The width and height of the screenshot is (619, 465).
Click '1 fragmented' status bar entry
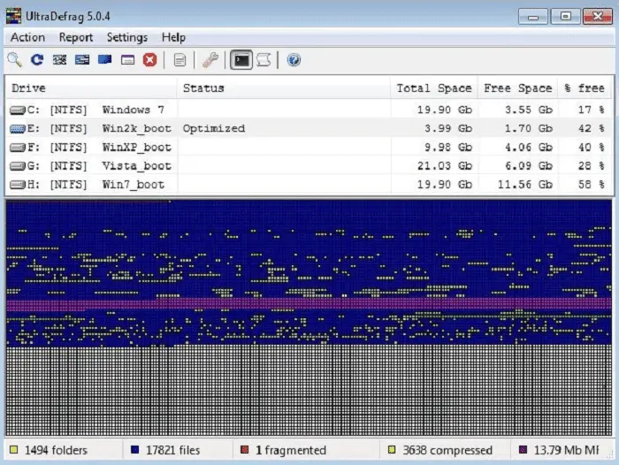[291, 450]
